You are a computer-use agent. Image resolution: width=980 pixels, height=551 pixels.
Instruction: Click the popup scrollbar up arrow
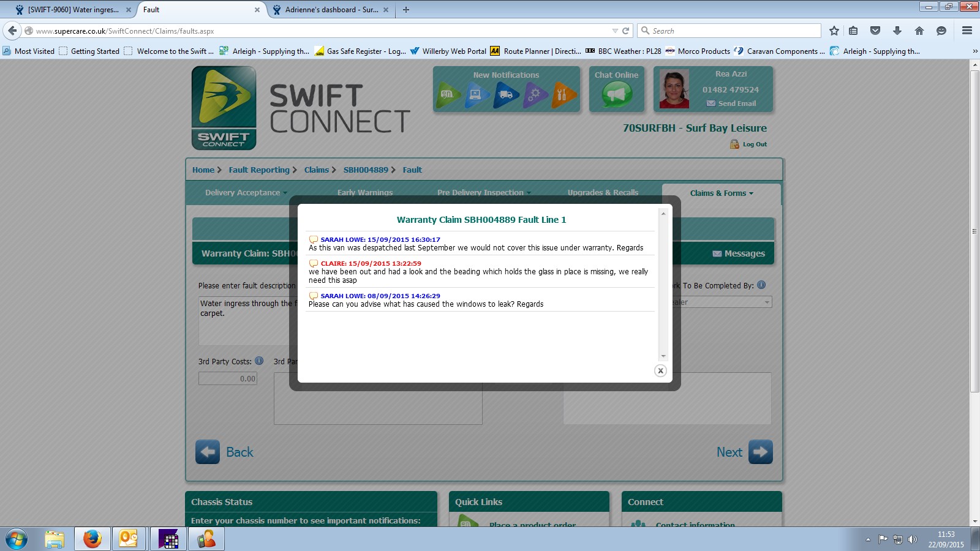point(663,214)
